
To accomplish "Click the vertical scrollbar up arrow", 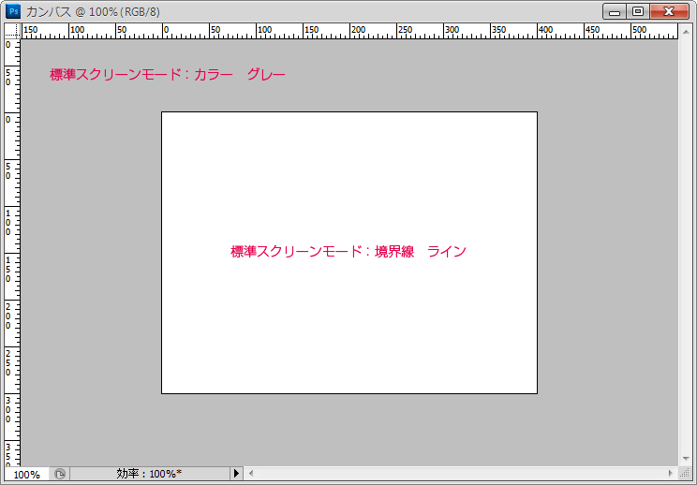I will 686,32.
